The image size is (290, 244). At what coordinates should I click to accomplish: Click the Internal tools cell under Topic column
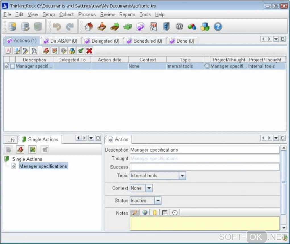click(x=185, y=66)
